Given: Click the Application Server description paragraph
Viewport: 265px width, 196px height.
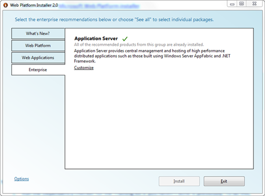Looking at the screenshot, I should click(x=152, y=56).
